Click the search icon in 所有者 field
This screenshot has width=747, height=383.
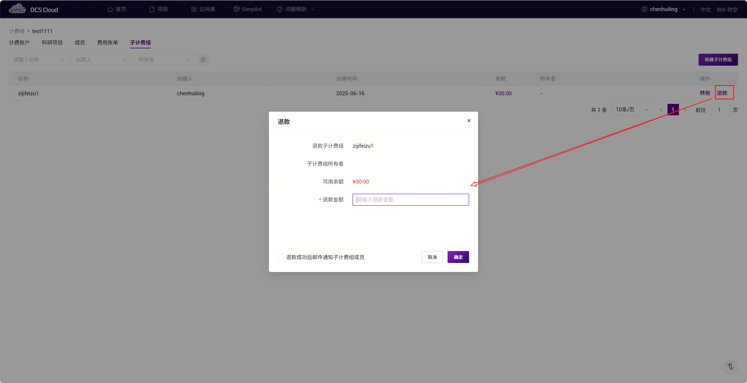[x=187, y=60]
